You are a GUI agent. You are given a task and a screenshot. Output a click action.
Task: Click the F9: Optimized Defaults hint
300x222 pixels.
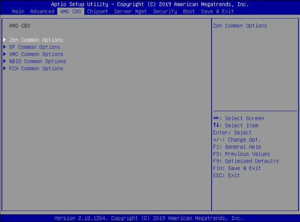click(x=246, y=161)
